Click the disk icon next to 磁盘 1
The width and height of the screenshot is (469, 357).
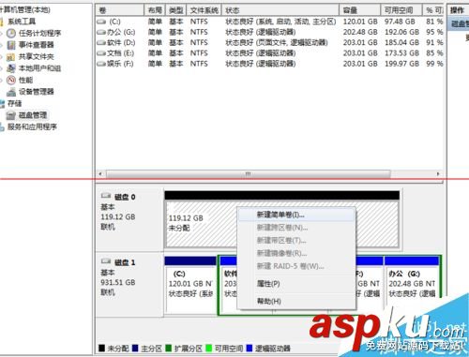tap(106, 261)
